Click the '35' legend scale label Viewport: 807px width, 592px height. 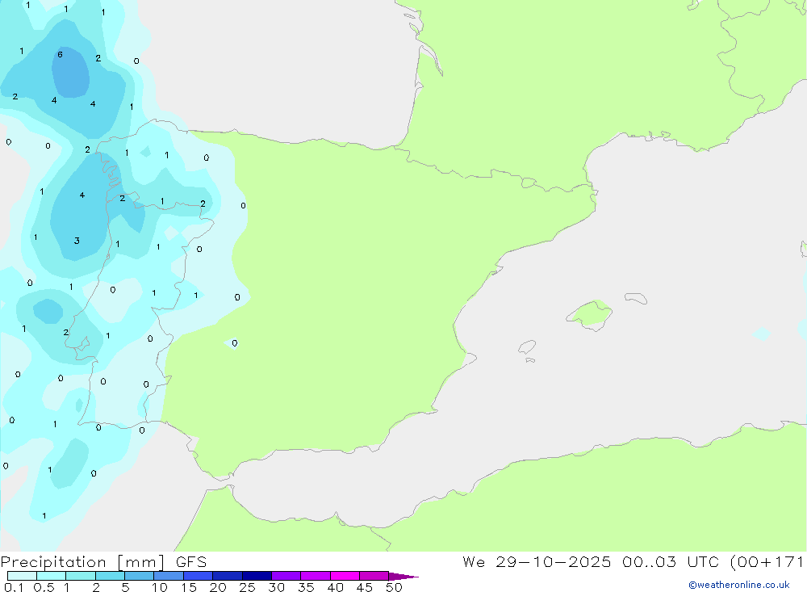coord(306,587)
